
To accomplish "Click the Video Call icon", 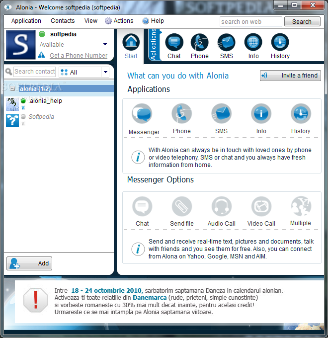I will click(261, 206).
